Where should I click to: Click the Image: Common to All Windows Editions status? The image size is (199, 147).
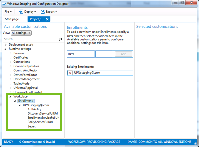(x=160, y=142)
